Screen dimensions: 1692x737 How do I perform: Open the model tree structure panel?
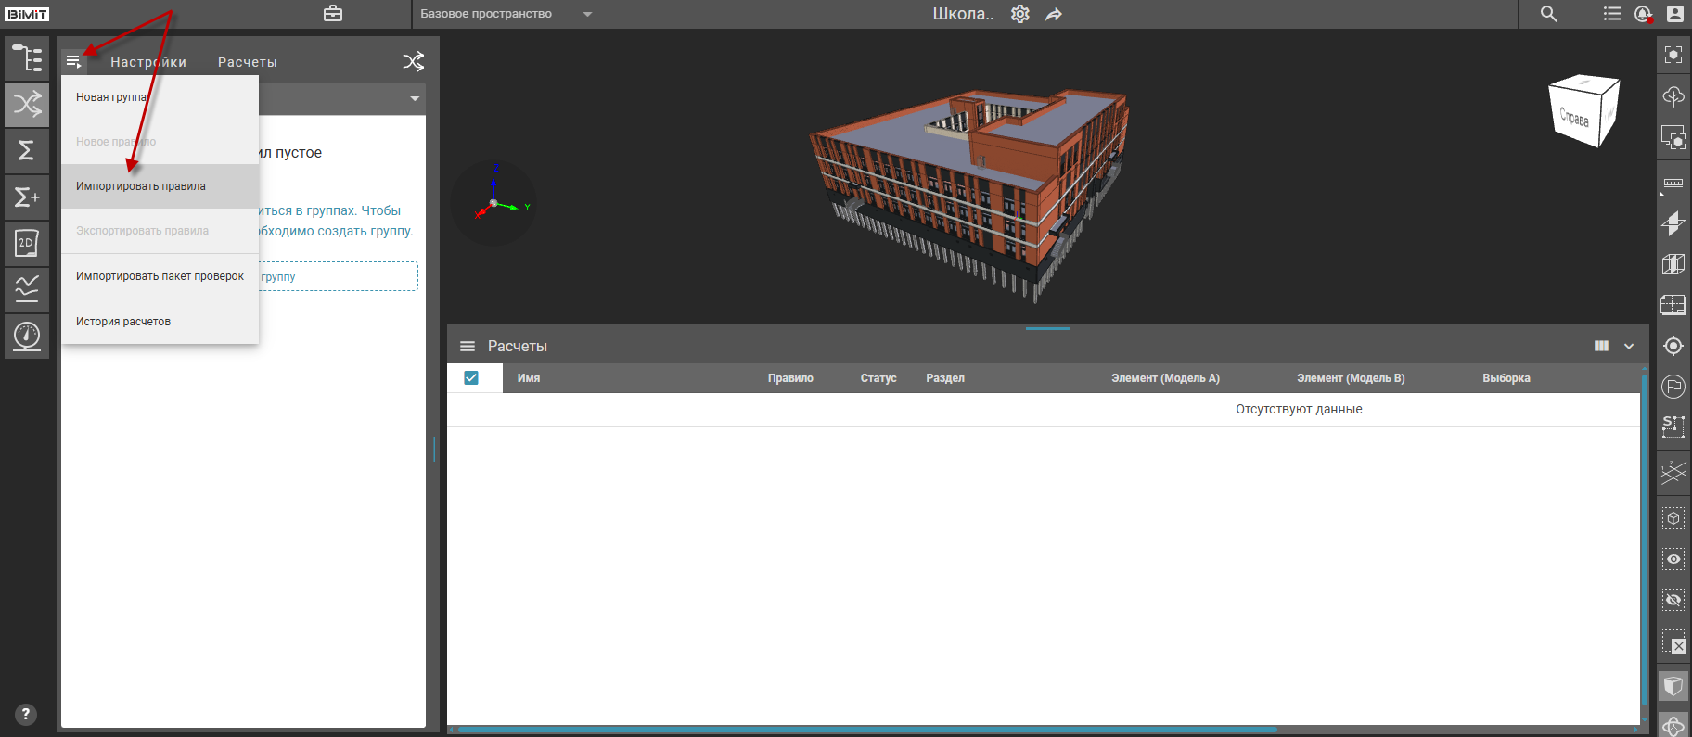pos(27,58)
